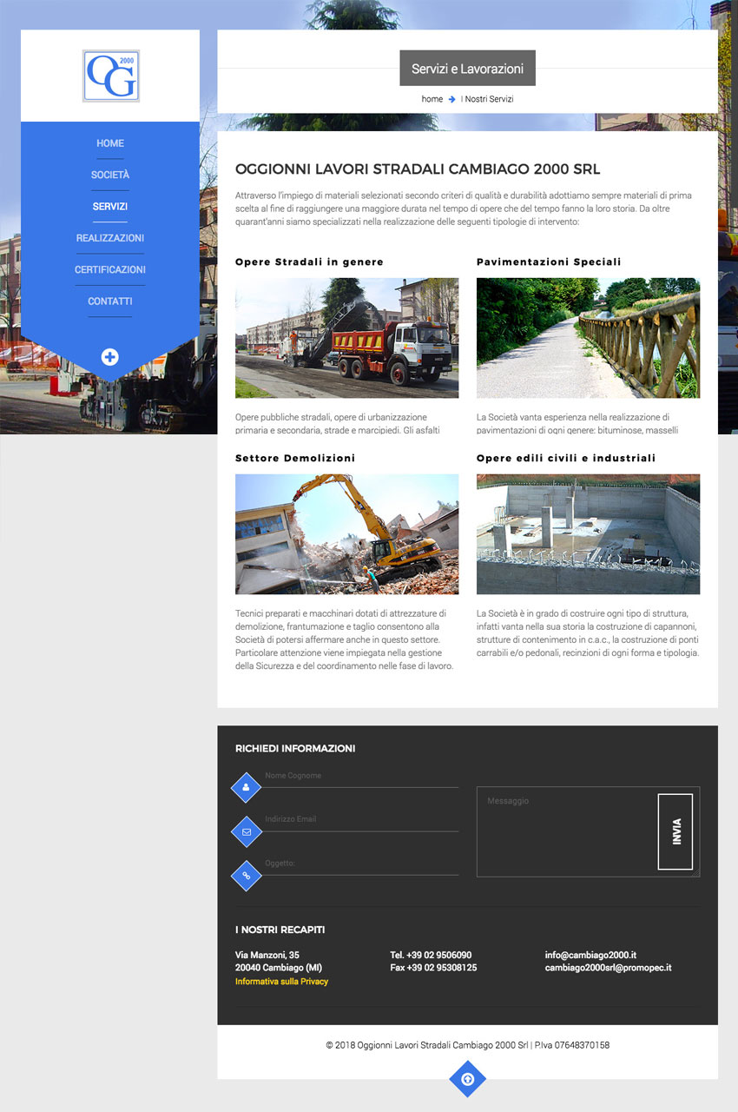
Task: Select SERVIZI in the sidebar menu
Action: coord(110,207)
